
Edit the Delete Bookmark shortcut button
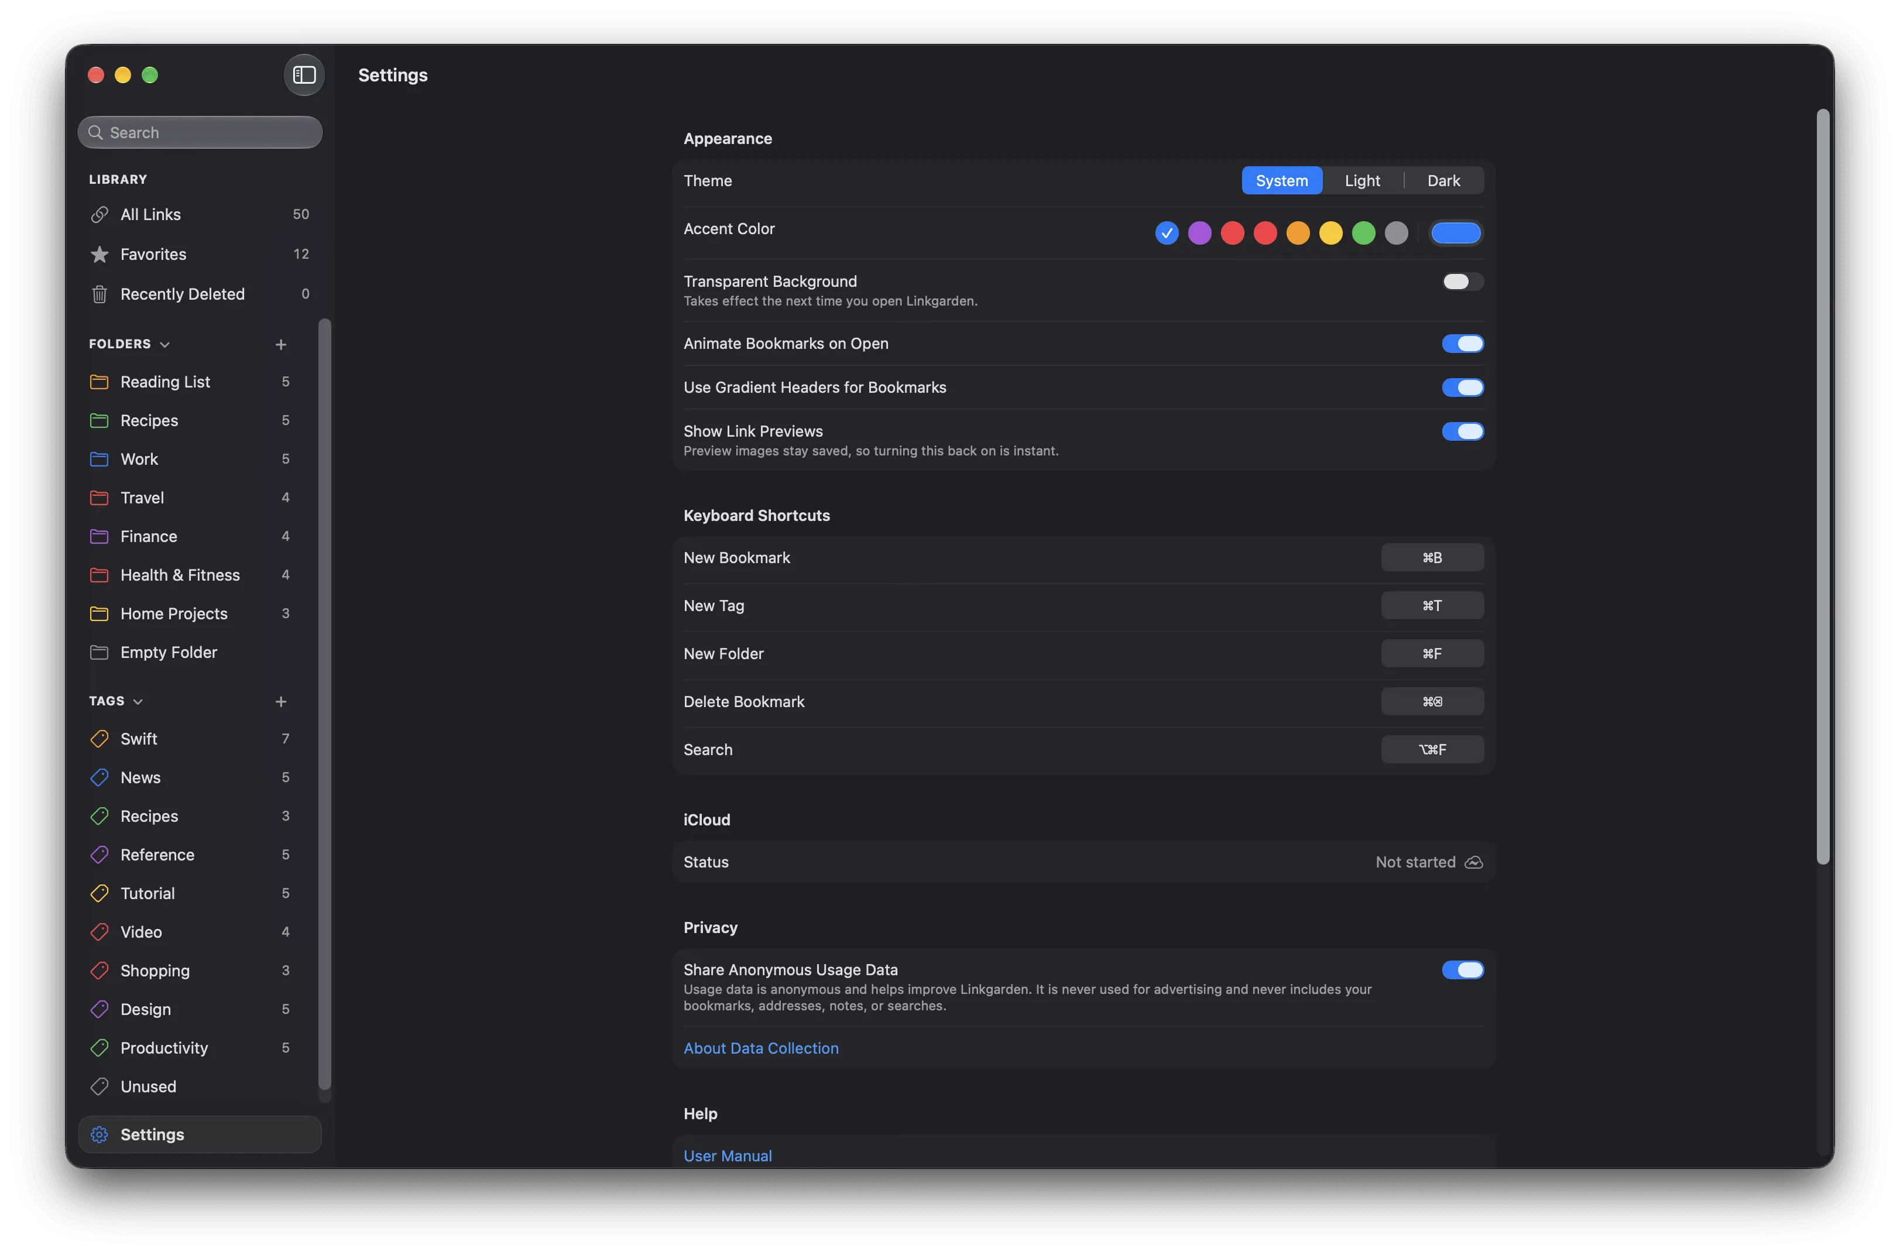click(x=1432, y=702)
